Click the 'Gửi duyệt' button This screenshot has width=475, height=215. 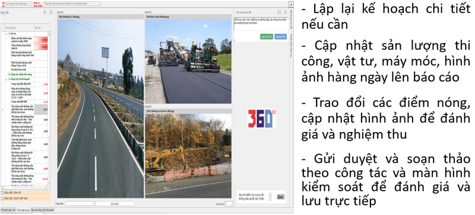coord(115,204)
